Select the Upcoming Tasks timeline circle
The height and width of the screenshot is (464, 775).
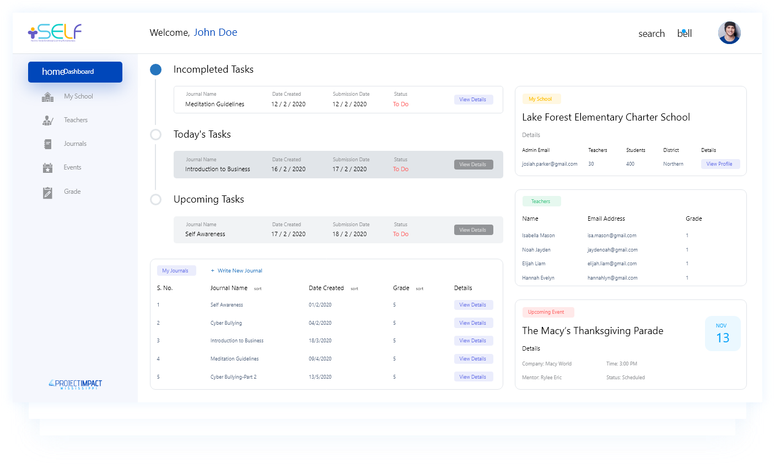156,199
